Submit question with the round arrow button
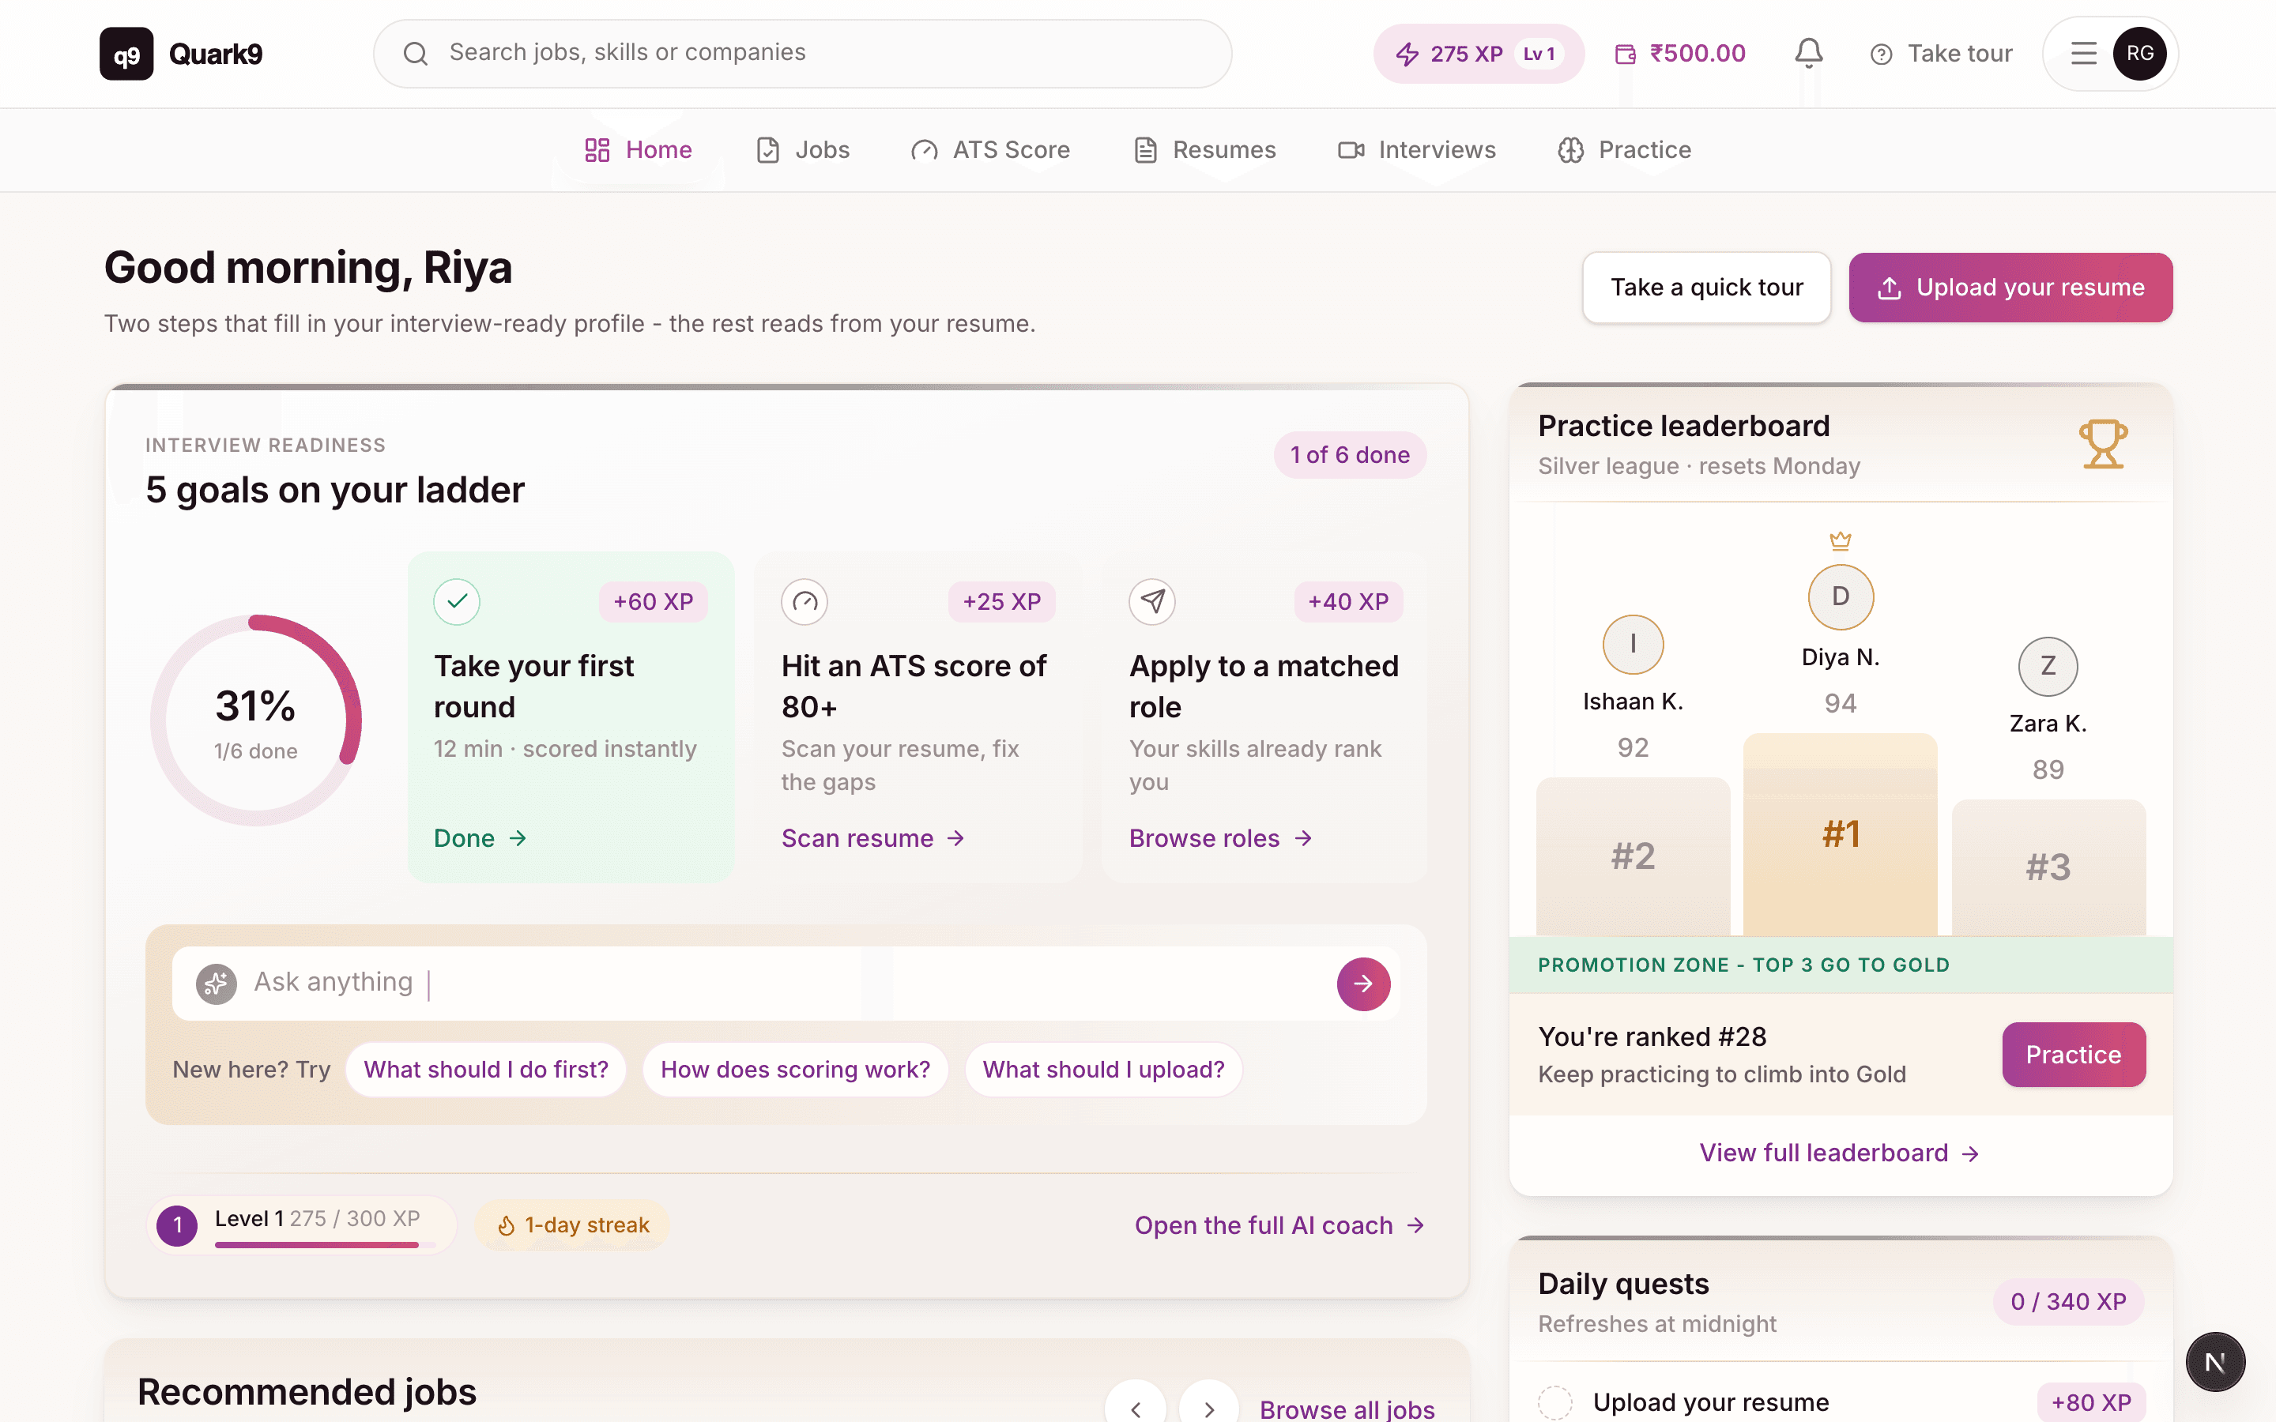 coord(1362,984)
